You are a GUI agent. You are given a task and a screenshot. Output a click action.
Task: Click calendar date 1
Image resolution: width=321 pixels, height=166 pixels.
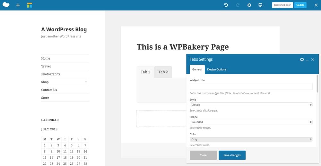pyautogui.click(x=45, y=146)
